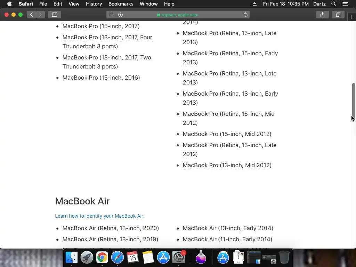Viewport: 356px width, 267px height.
Task: Open the ZIP file in the Dock
Action: click(238, 257)
